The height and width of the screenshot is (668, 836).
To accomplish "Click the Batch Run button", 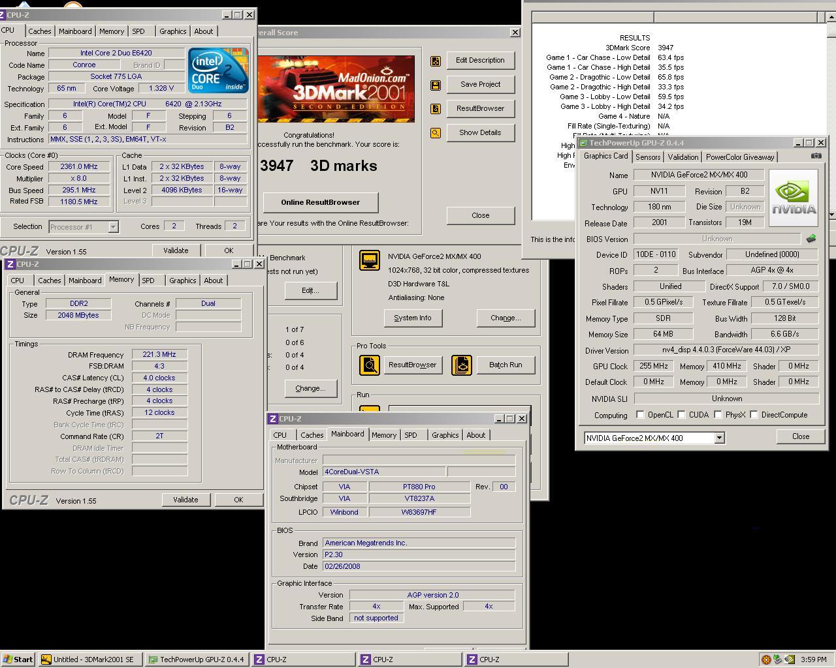I will (506, 365).
